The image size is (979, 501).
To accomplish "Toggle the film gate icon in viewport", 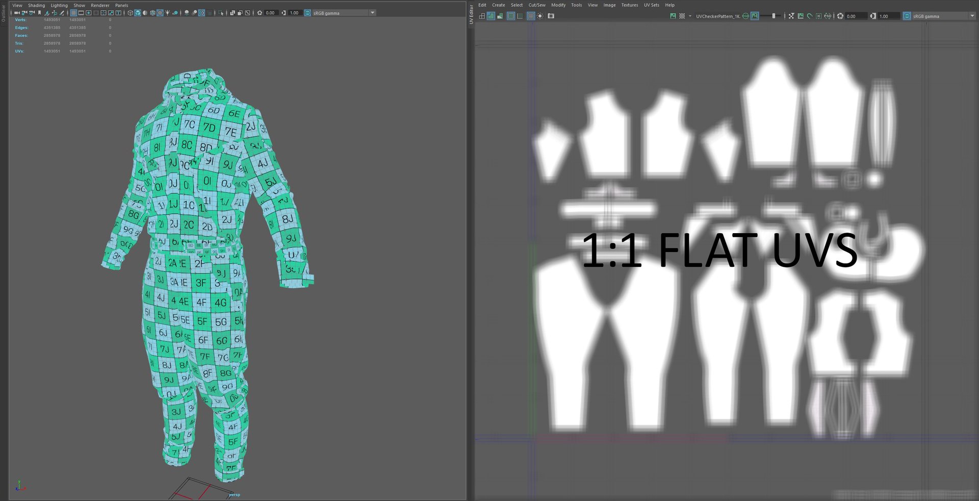I will pos(81,13).
